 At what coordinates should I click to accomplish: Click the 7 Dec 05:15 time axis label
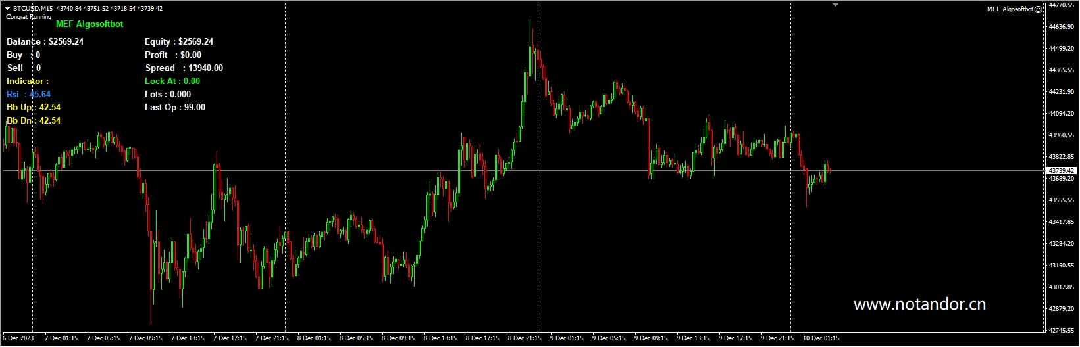tap(103, 338)
